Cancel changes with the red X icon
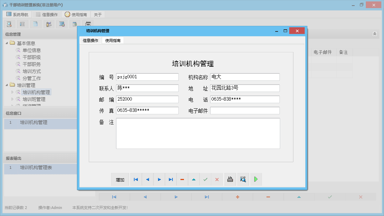The image size is (384, 216). point(217,179)
